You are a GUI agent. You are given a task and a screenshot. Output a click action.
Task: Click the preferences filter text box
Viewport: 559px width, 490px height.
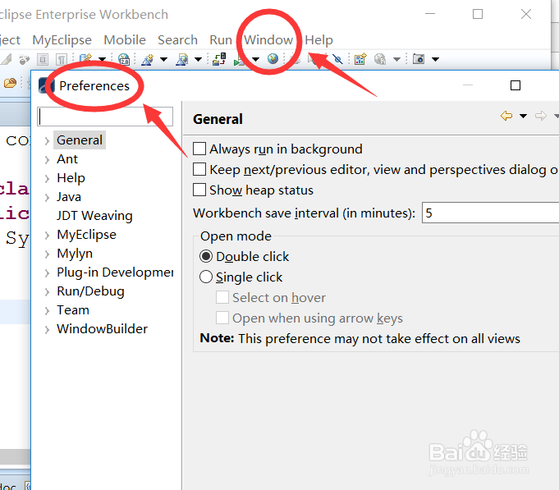tap(105, 117)
